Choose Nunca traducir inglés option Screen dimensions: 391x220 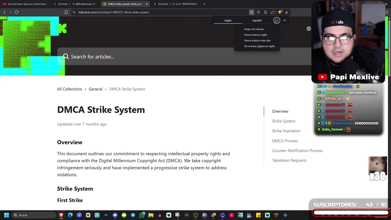(256, 35)
